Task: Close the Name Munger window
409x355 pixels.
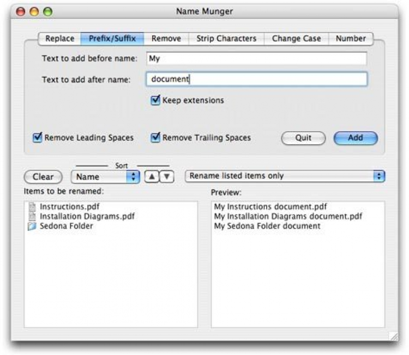Action: pos(21,11)
